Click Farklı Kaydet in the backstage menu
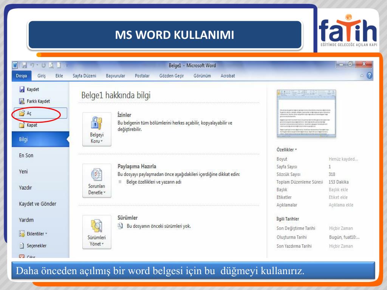The width and height of the screenshot is (387, 290). pos(34,101)
